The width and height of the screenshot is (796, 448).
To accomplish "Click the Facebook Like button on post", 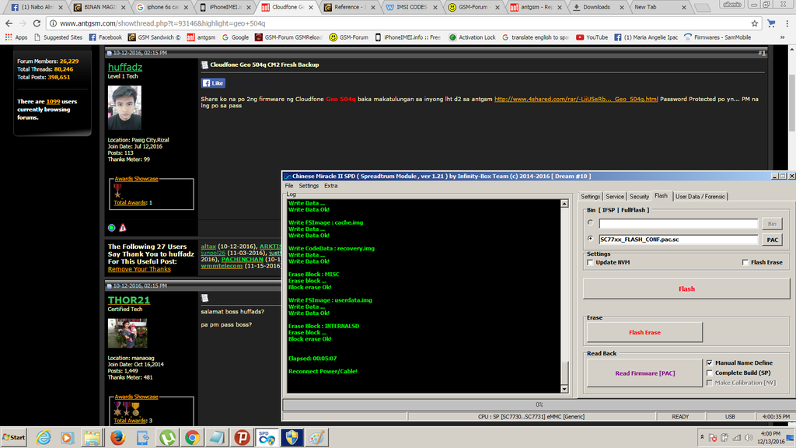I will point(213,82).
